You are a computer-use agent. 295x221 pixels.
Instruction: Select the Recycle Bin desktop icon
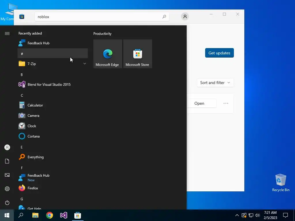(x=281, y=183)
